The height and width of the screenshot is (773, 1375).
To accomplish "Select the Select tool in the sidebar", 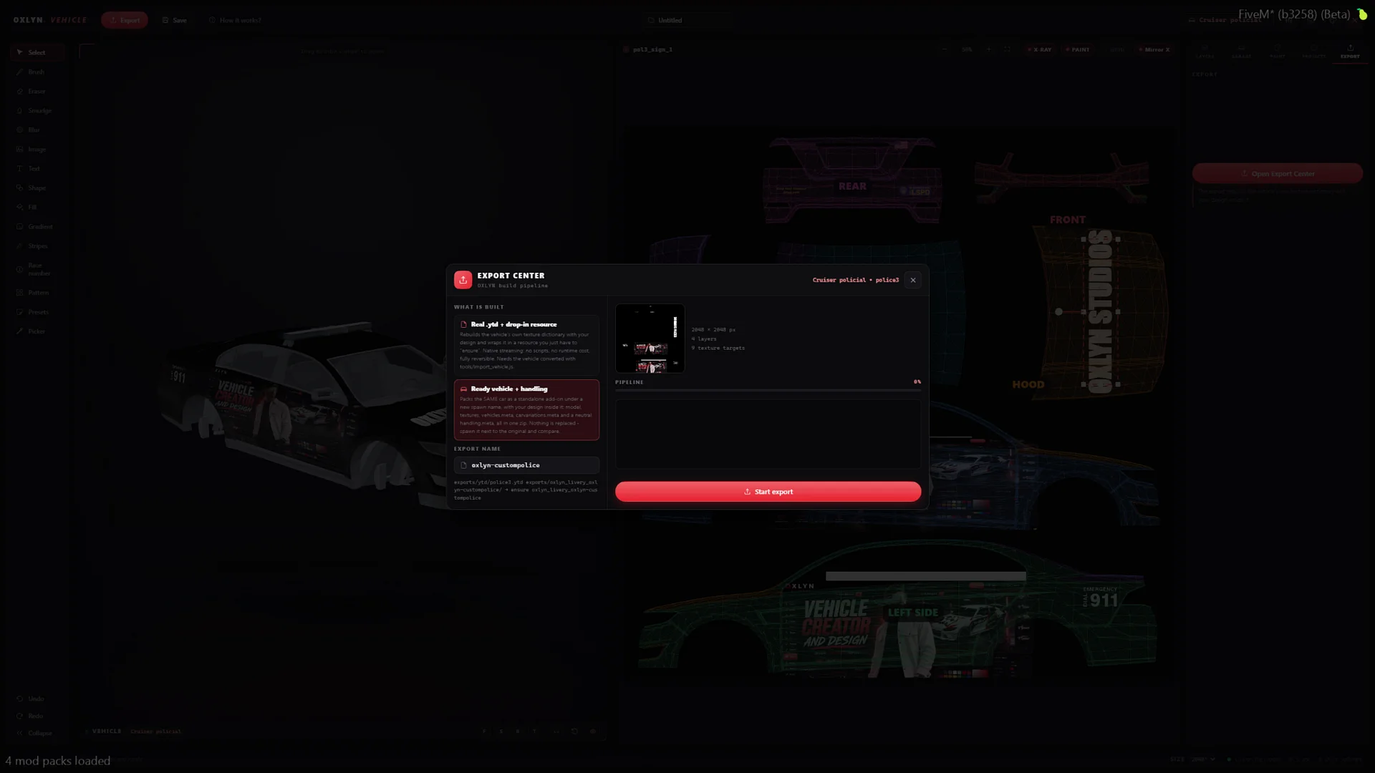I will click(37, 52).
